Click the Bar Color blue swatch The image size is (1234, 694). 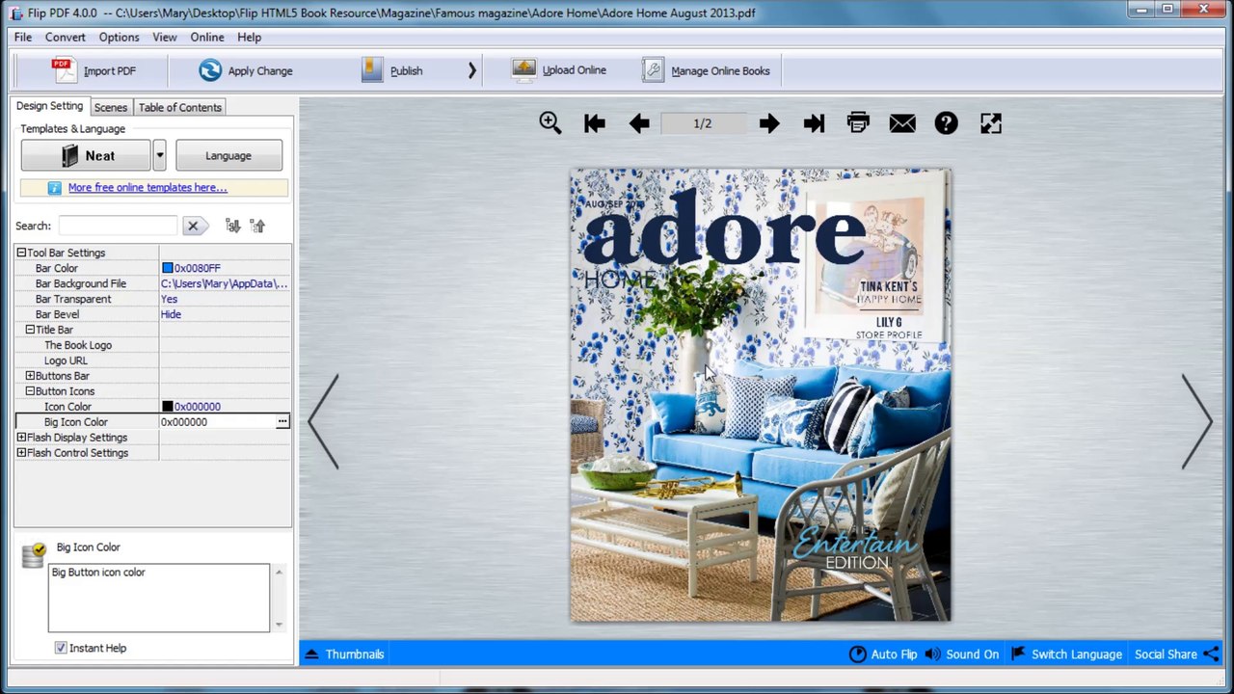(x=167, y=268)
